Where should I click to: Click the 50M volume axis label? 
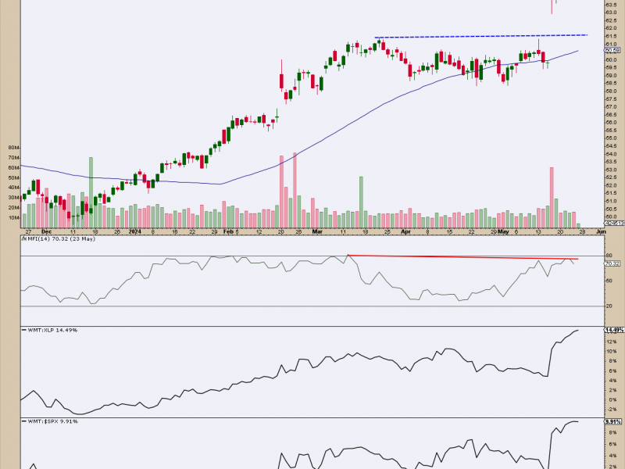(x=13, y=178)
